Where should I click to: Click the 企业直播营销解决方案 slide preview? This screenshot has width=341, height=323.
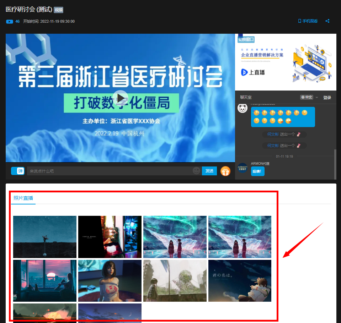[286, 62]
